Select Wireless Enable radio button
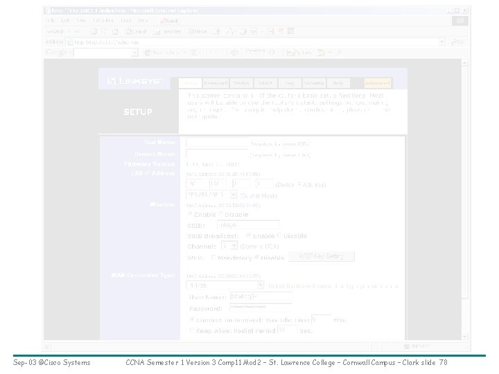This screenshot has height=374, width=499. pyautogui.click(x=191, y=214)
